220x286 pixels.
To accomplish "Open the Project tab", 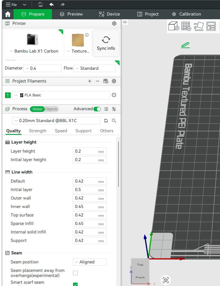I will point(148,14).
